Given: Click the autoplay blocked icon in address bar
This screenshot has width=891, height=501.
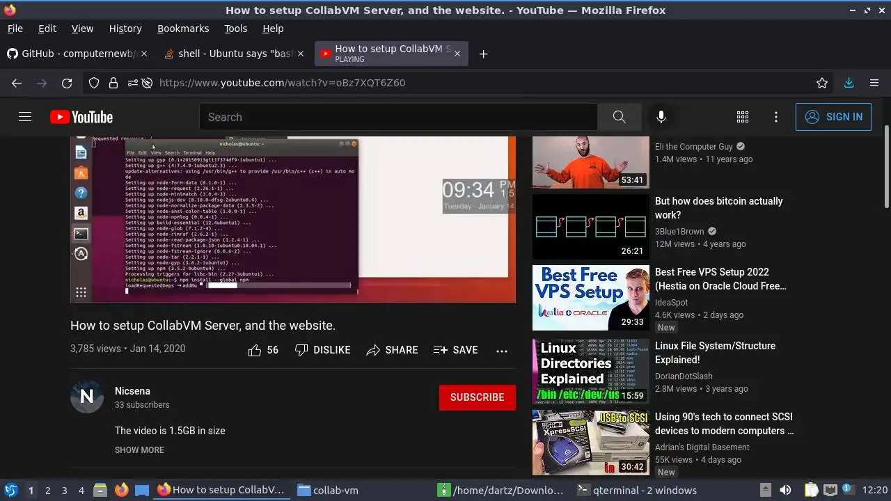Looking at the screenshot, I should [147, 83].
